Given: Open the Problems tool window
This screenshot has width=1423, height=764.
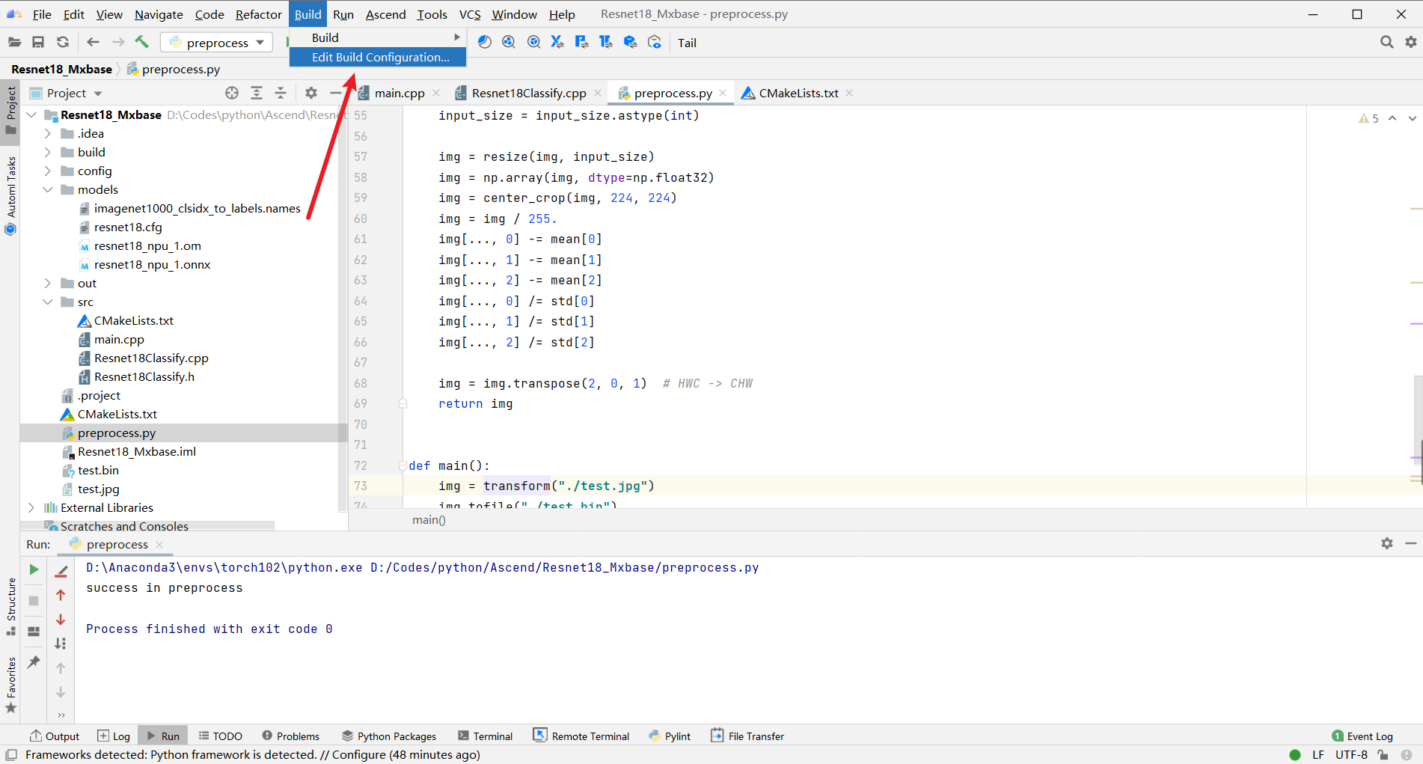Looking at the screenshot, I should [290, 736].
